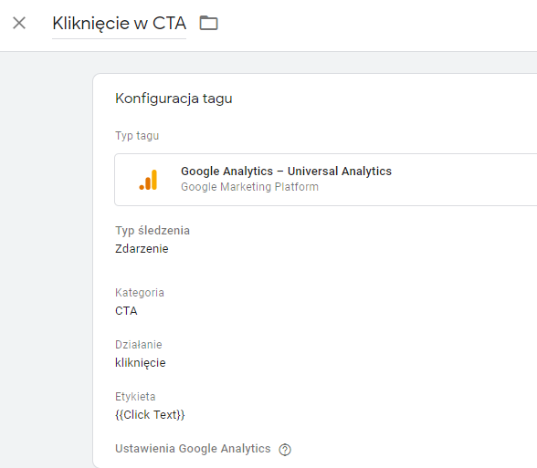This screenshot has height=468, width=537.
Task: Click the Zdarzenie tracking type value
Action: point(142,249)
